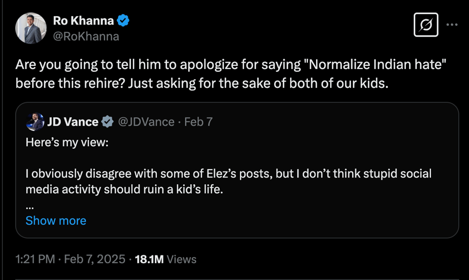469x280 pixels.
Task: Open Grok explain icon on the post
Action: [426, 24]
